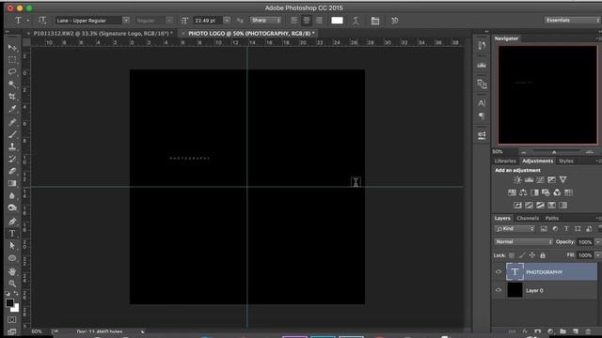Add an Invert adjustment

[x=517, y=206]
